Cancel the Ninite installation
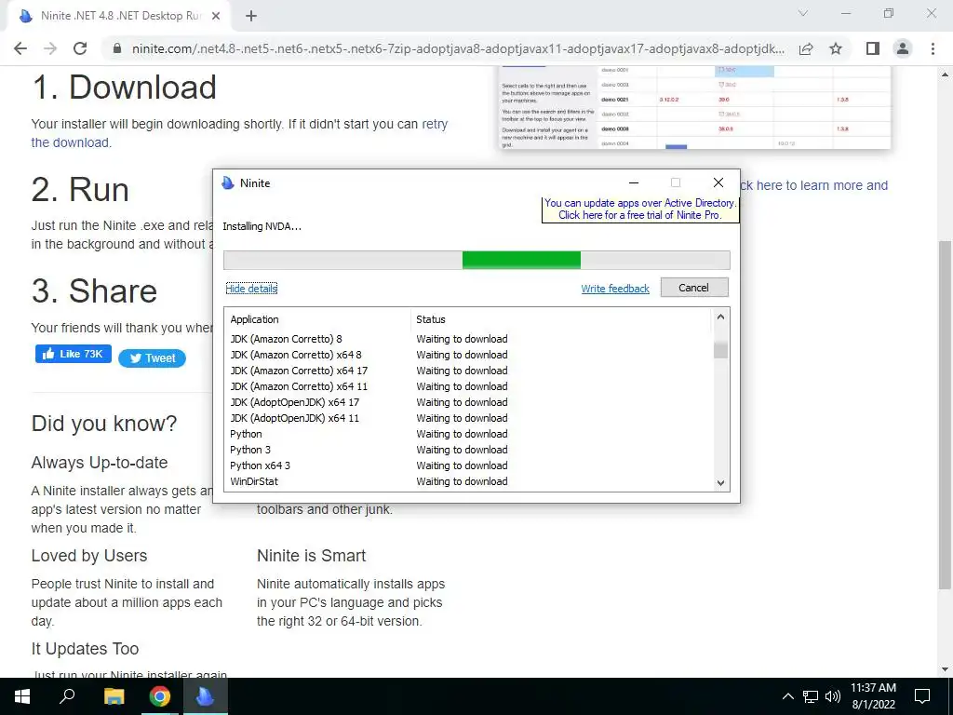The width and height of the screenshot is (953, 715). pos(694,288)
